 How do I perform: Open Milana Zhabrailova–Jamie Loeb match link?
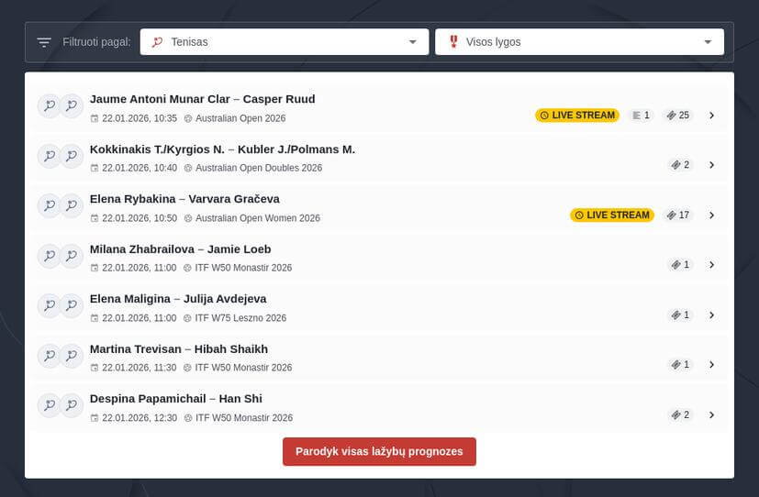[180, 249]
